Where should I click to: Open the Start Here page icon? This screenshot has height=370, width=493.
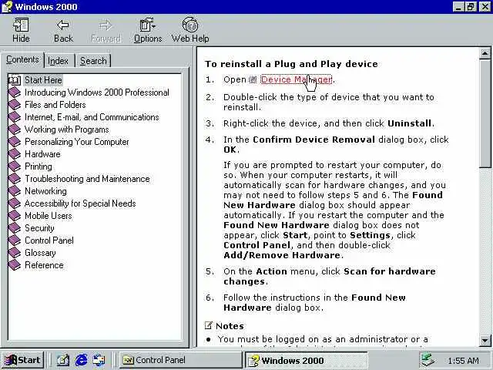tap(14, 80)
